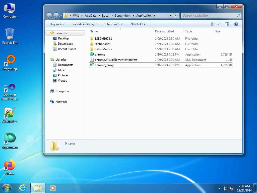Image resolution: width=257 pixels, height=193 pixels.
Task: Select the Everything desktop shortcut
Action: [10, 62]
